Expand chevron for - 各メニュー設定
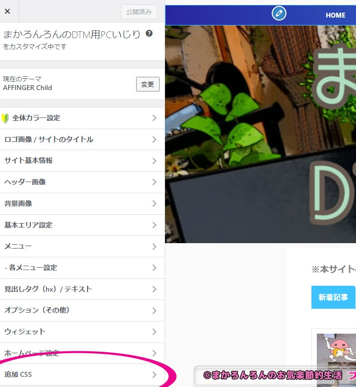Screen dimensions: 356x387 point(154,268)
